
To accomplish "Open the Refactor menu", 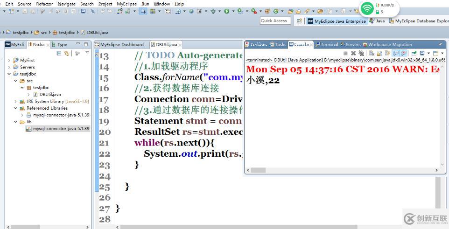I will coord(44,4).
